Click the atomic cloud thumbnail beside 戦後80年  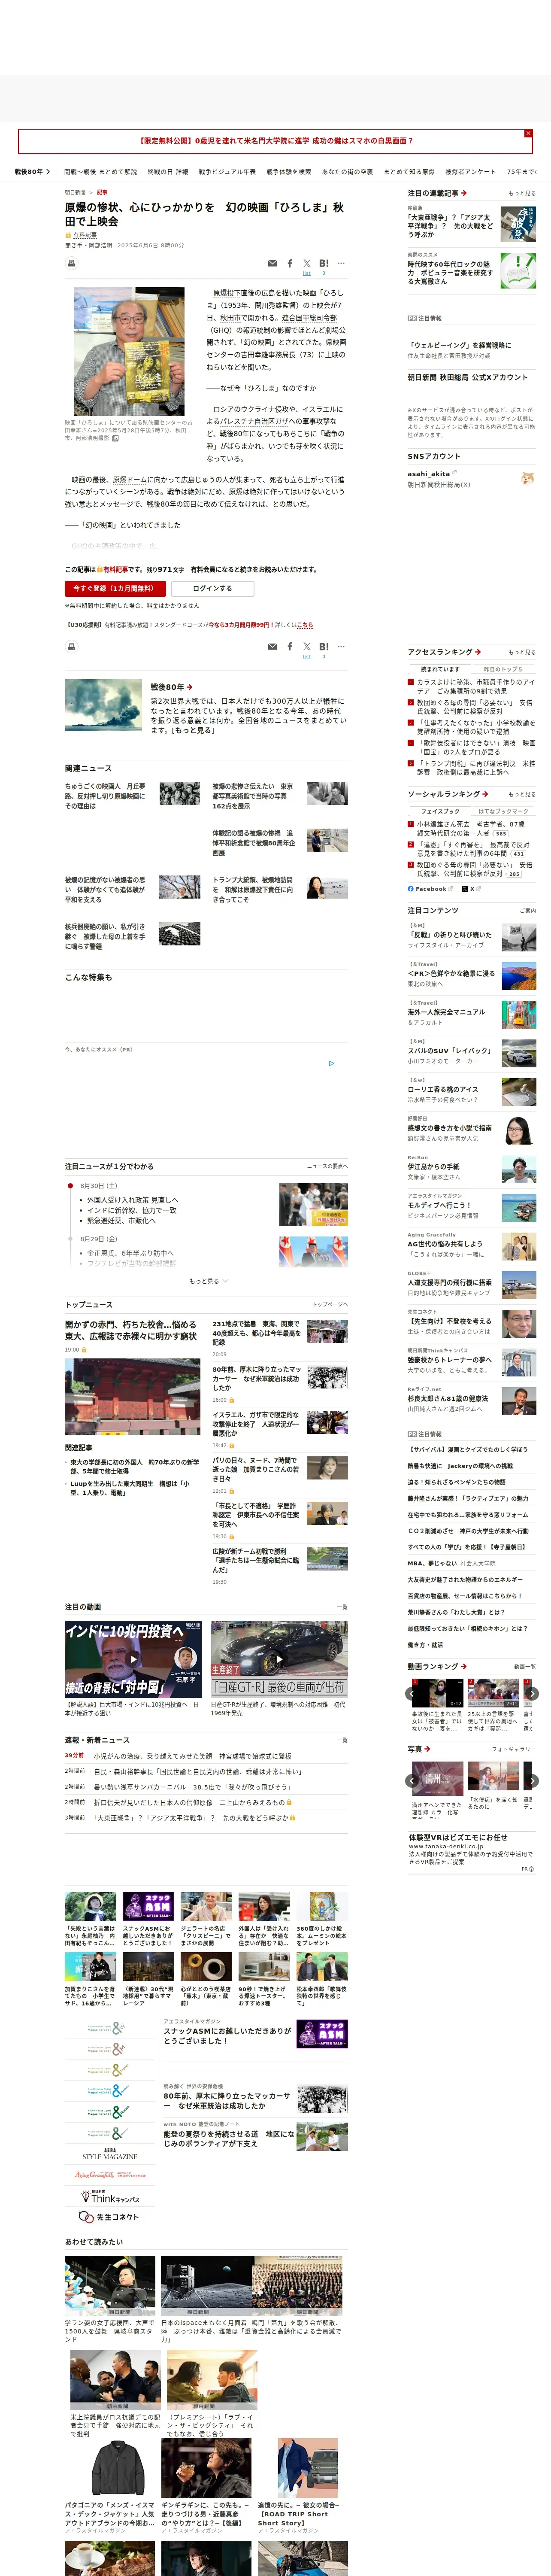tap(103, 705)
